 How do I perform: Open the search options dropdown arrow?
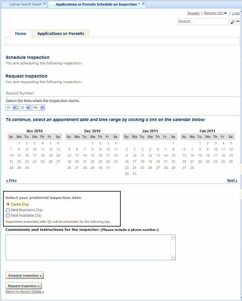(238, 22)
